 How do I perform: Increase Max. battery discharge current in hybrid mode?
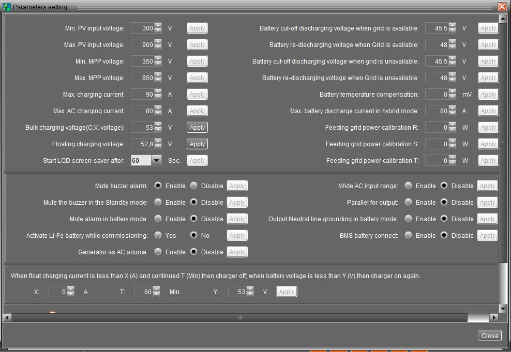coord(453,109)
